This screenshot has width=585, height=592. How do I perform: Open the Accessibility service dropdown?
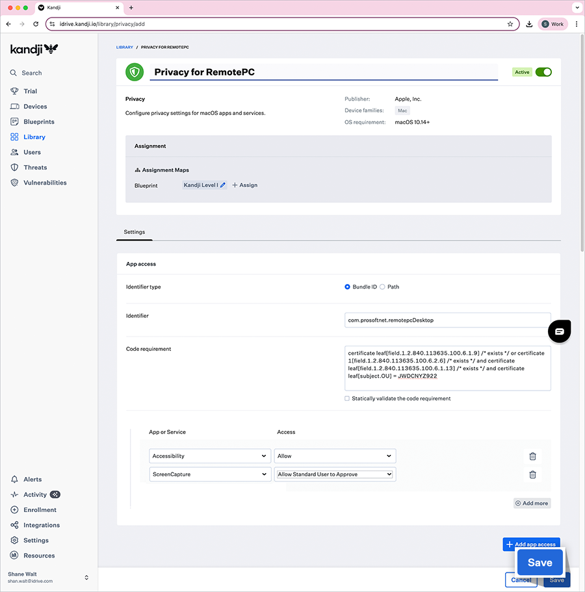tap(209, 456)
